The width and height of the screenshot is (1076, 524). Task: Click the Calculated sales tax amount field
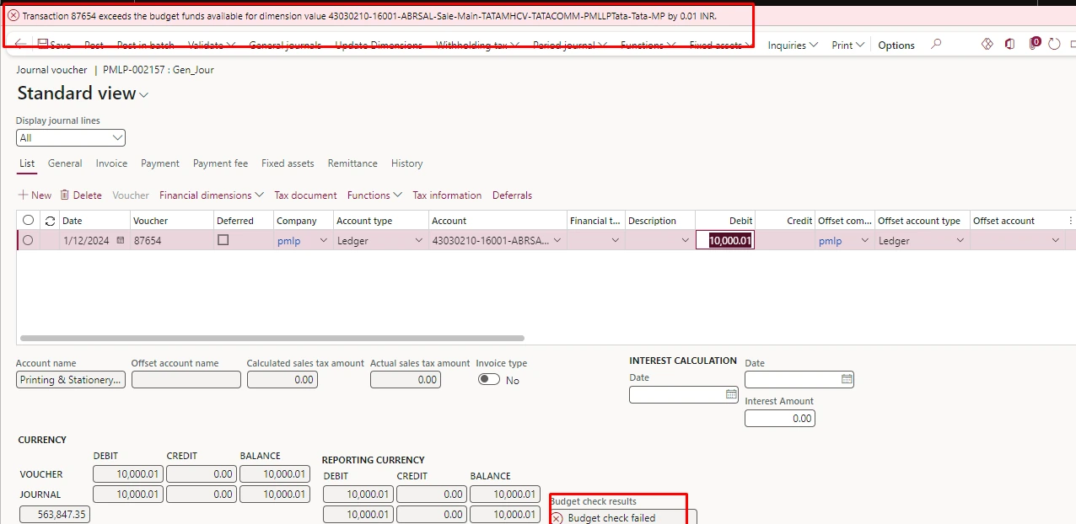point(282,380)
